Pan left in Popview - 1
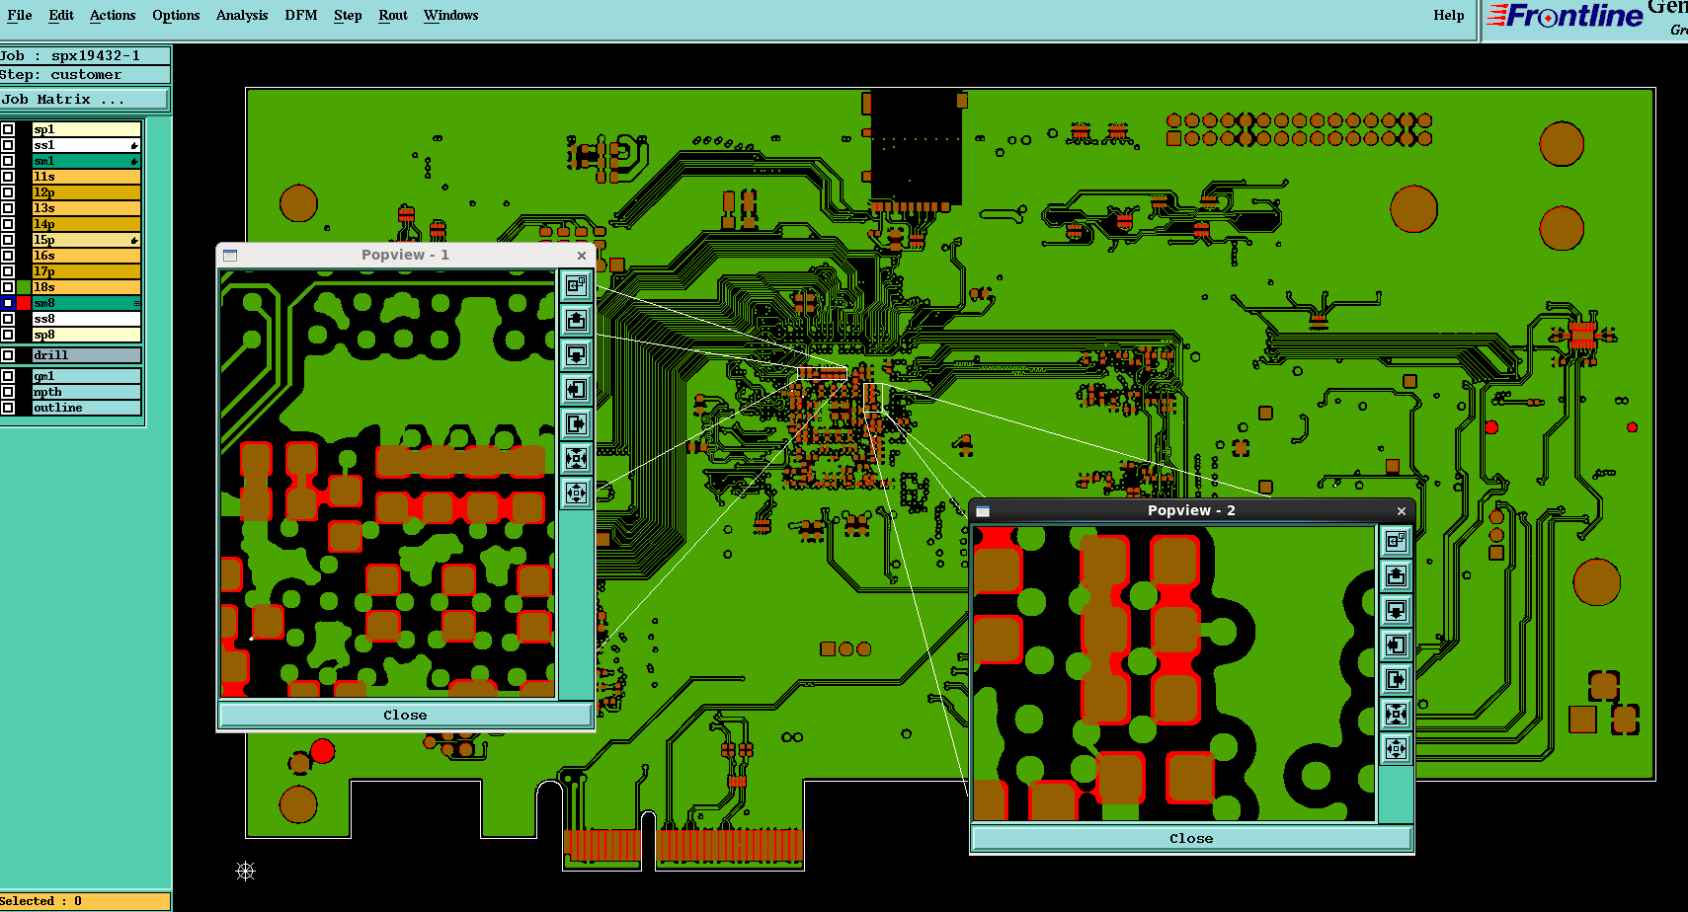 [x=576, y=389]
